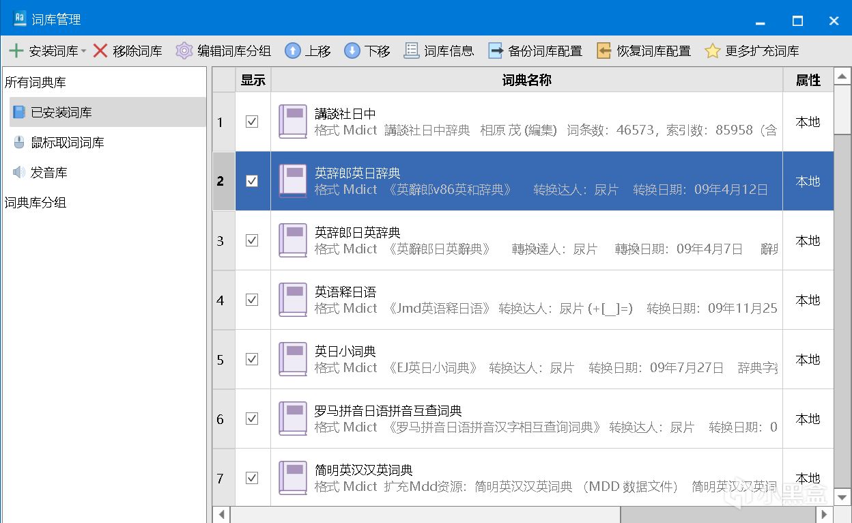Click the speaker icon beside 发音库
This screenshot has width=852, height=523.
(x=19, y=173)
